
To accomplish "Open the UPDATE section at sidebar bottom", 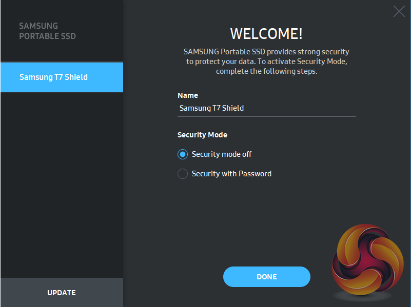I will (62, 293).
